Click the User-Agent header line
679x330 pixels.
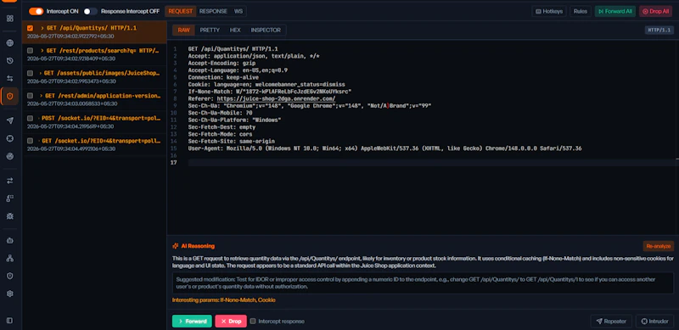(384, 148)
